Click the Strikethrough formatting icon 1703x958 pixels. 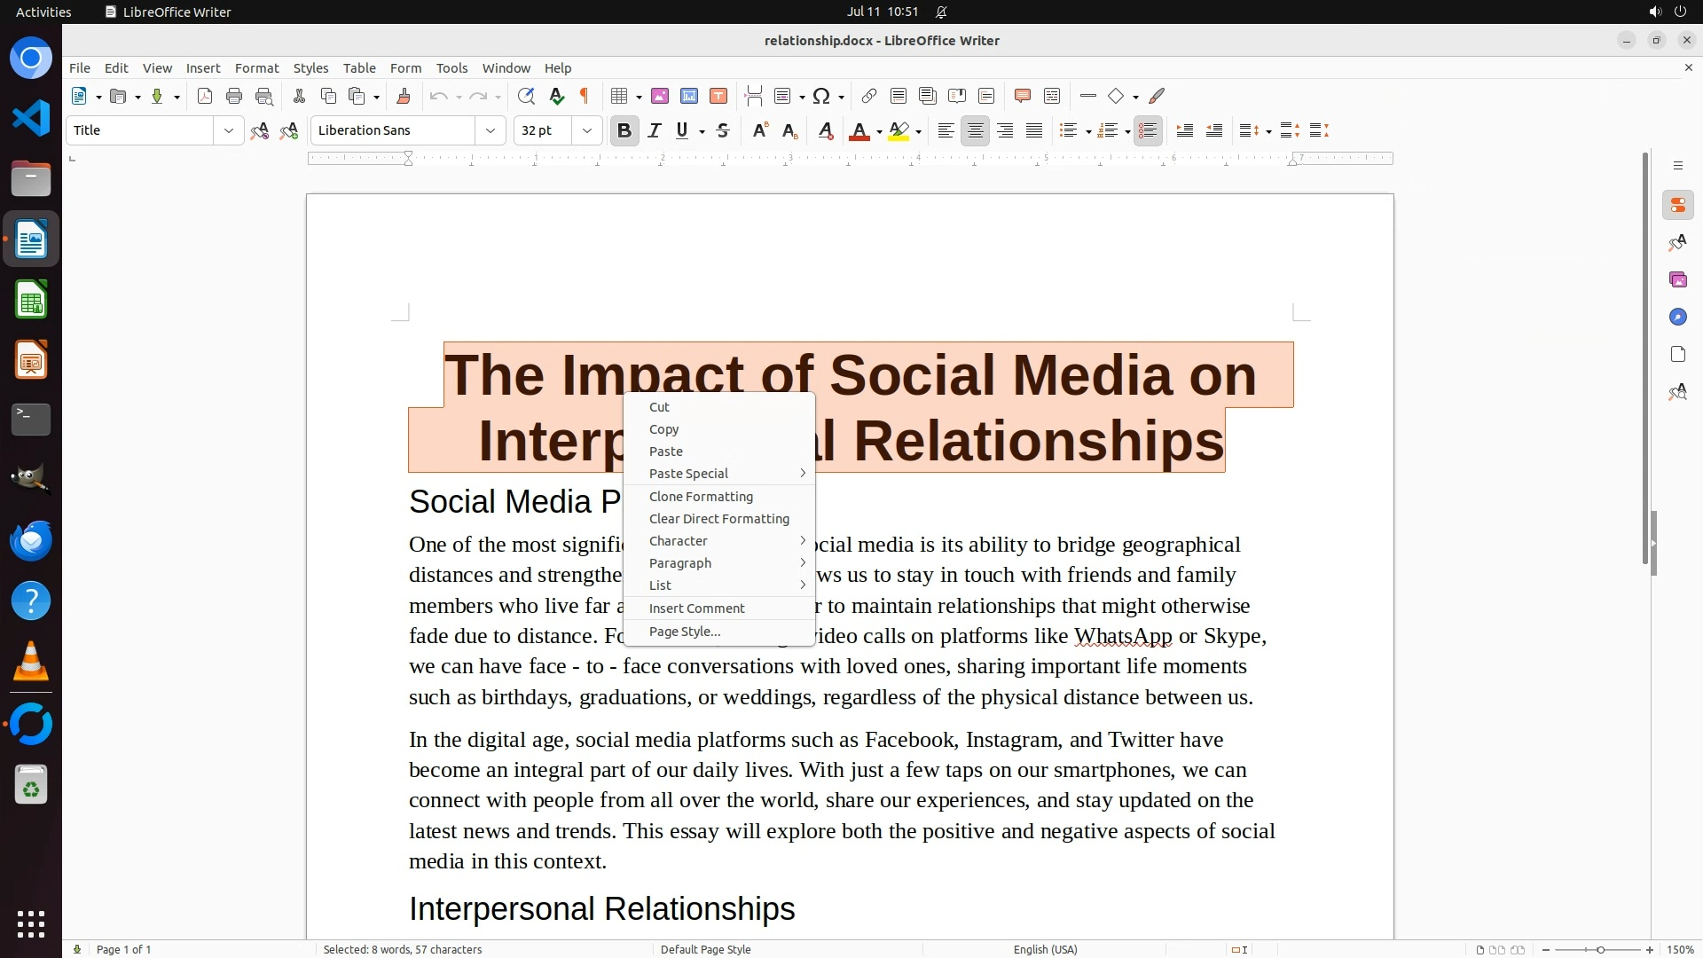[x=723, y=131]
